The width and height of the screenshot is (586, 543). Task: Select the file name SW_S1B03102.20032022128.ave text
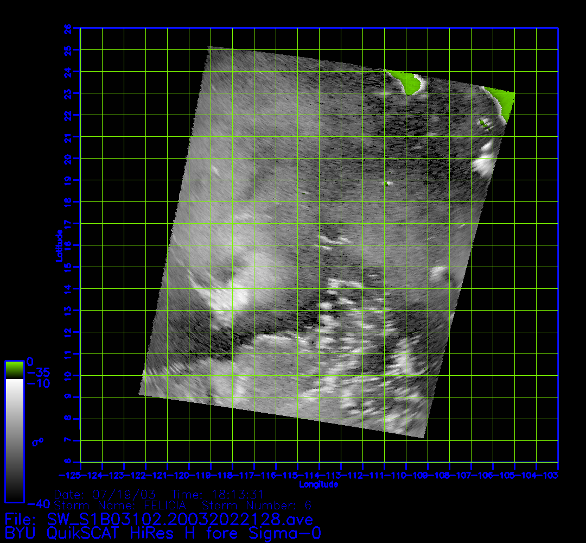click(x=180, y=520)
